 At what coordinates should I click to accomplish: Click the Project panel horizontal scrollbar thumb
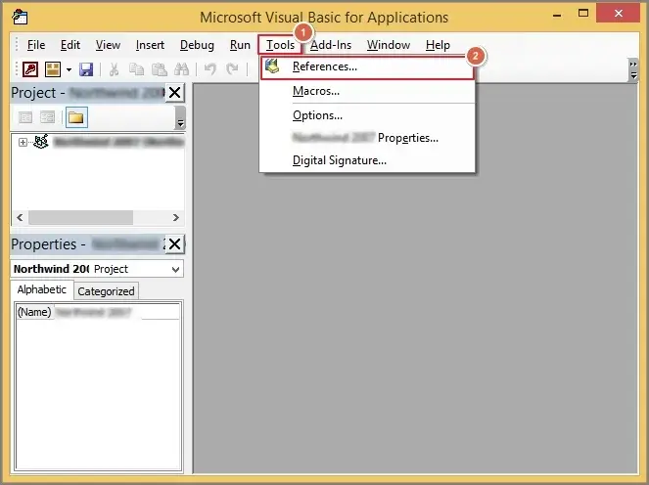pos(80,217)
